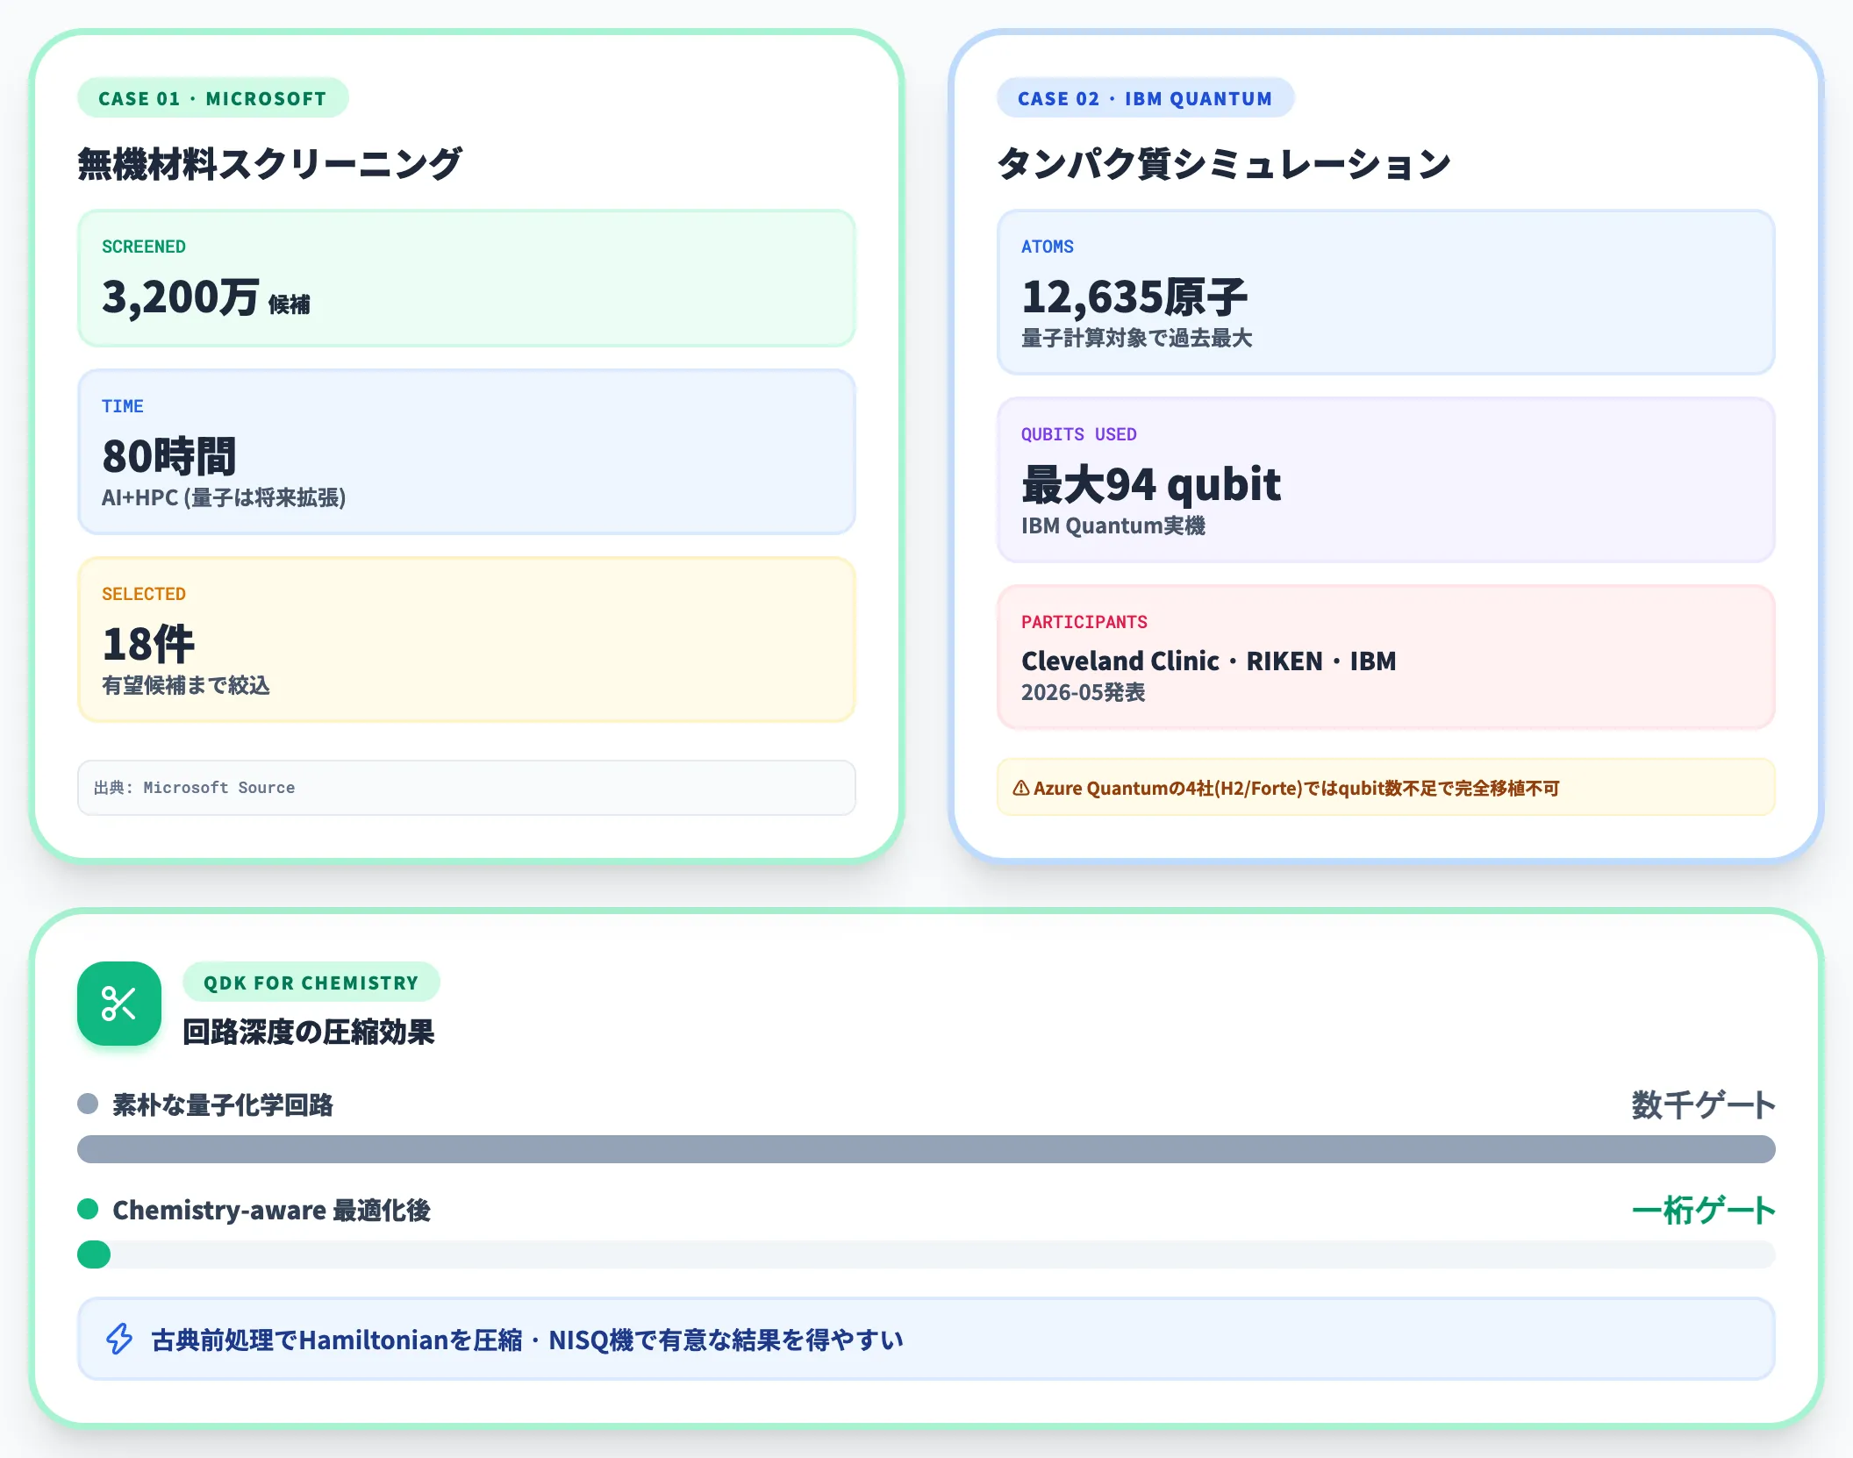Click the warning triangle icon beside Azure Quantum
1853x1458 pixels.
point(1021,788)
